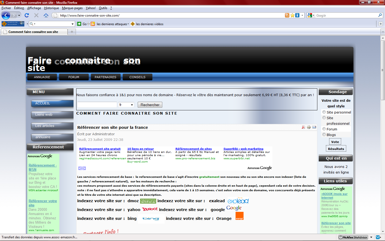Screen dimensions: 385x241
Task: Select the 'Forum' poll option
Action: point(324,129)
